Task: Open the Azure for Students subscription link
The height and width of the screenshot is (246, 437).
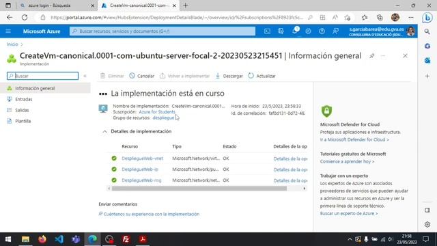Action: (x=157, y=112)
